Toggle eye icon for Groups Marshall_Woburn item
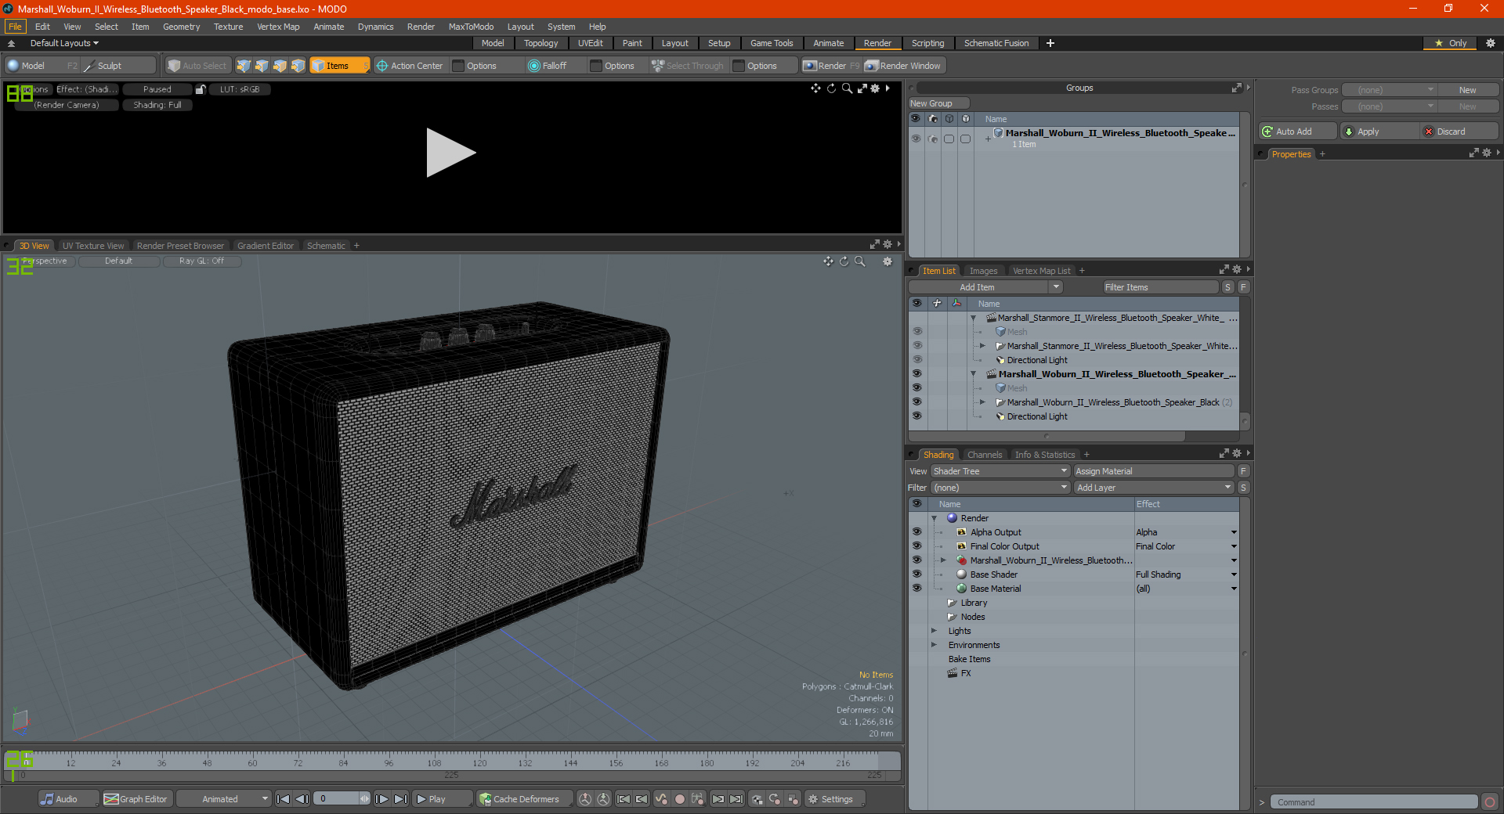Screen dimensions: 1504x814 [916, 139]
